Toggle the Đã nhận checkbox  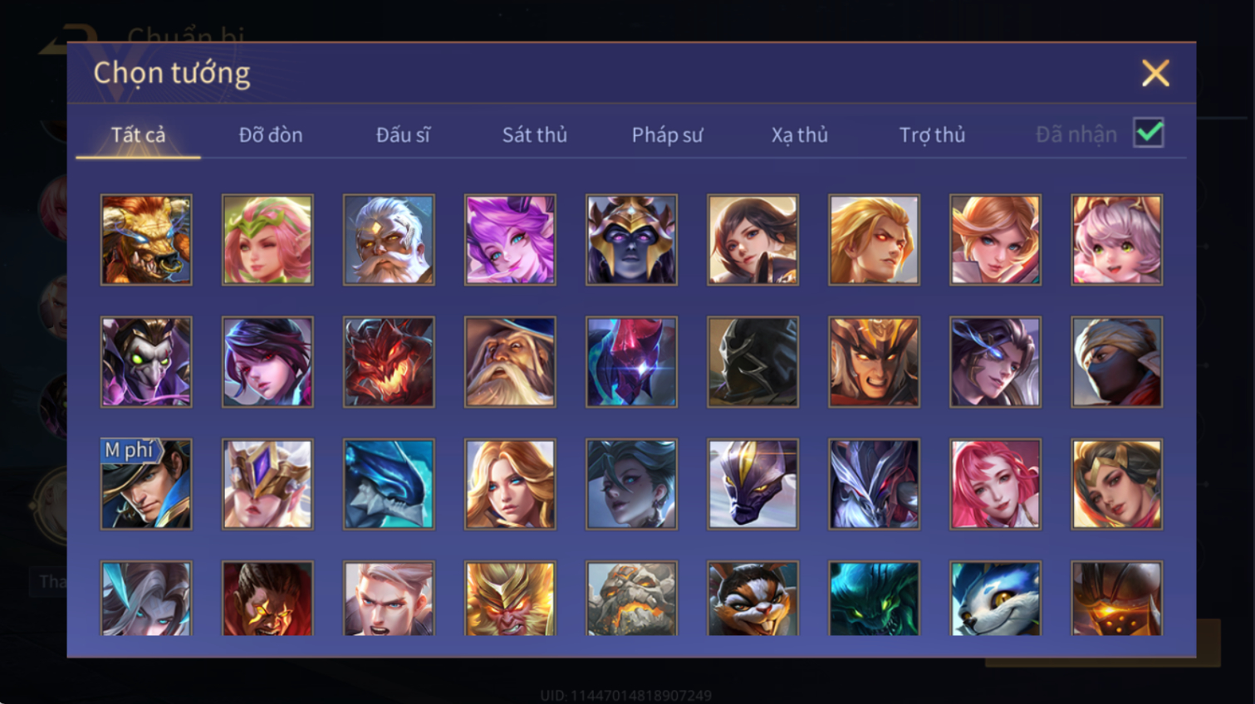tap(1149, 133)
